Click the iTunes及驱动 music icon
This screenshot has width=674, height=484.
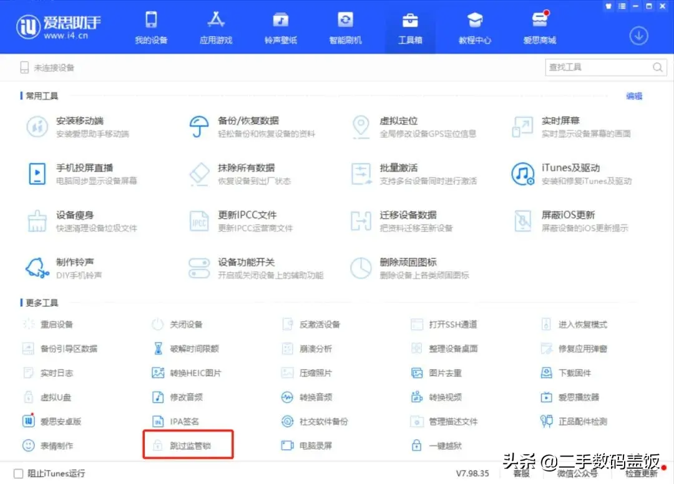pos(522,174)
